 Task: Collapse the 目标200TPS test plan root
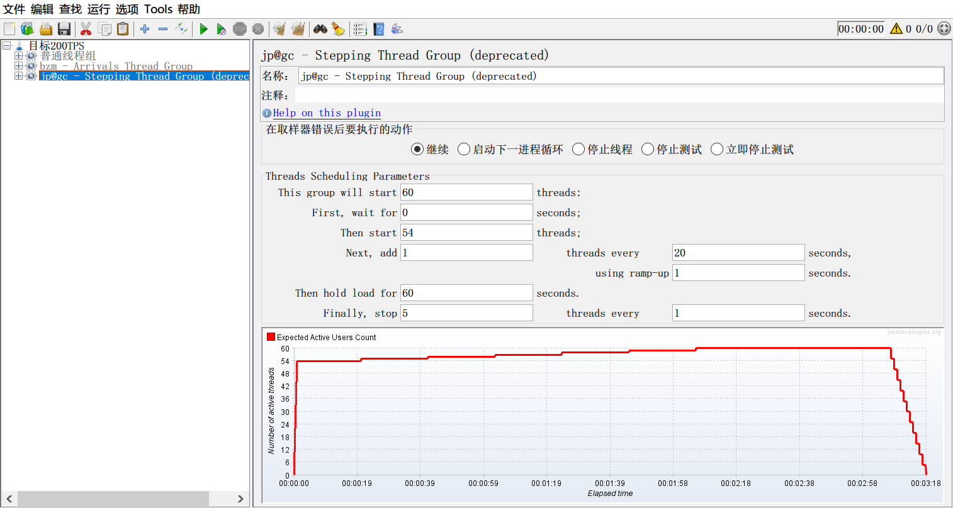pos(7,46)
